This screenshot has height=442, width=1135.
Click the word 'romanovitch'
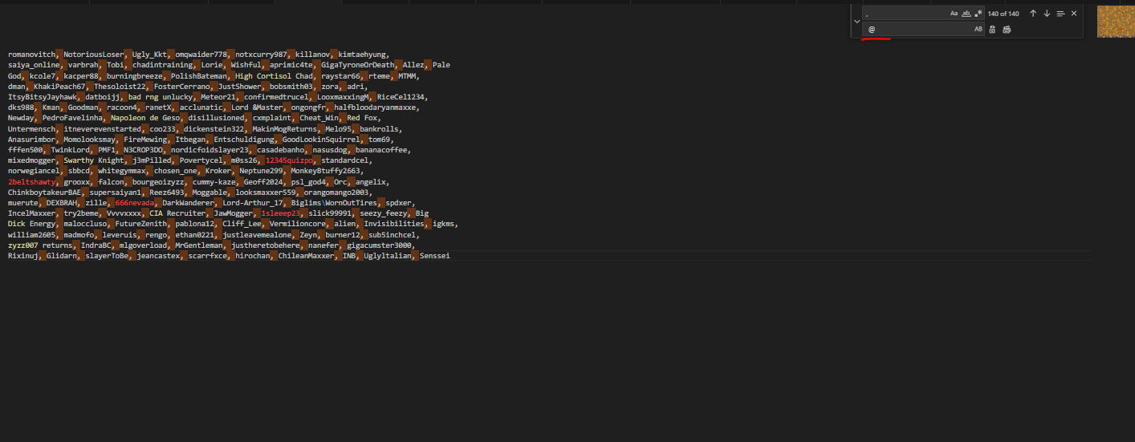tap(32, 54)
